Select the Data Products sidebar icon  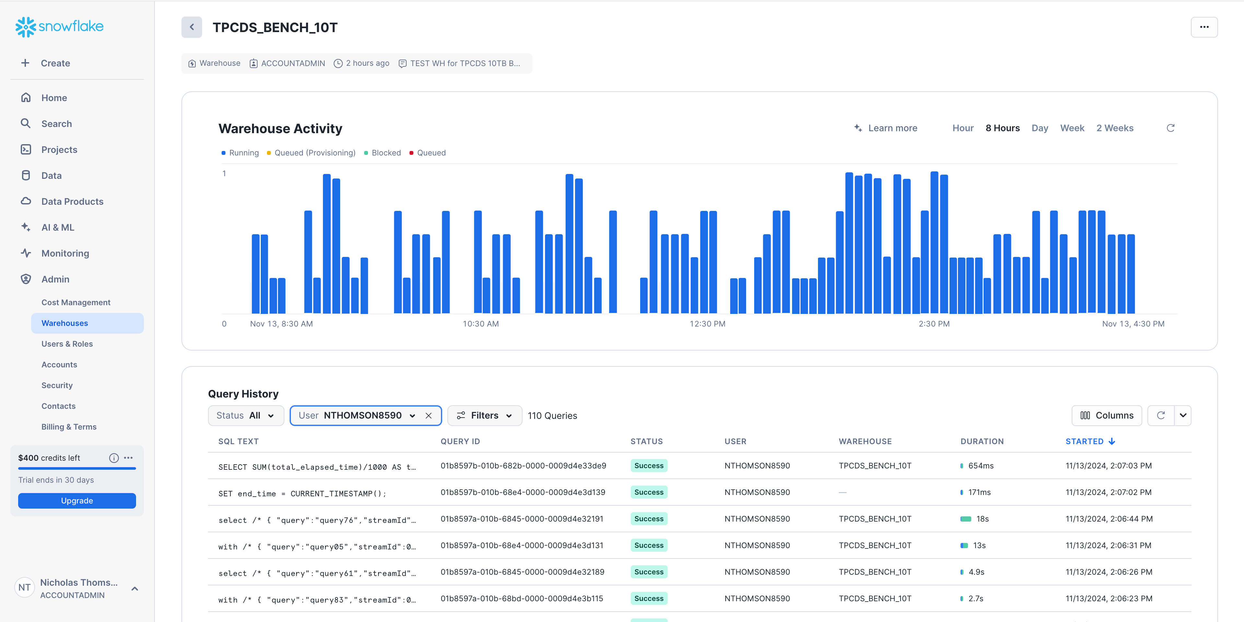pyautogui.click(x=26, y=201)
